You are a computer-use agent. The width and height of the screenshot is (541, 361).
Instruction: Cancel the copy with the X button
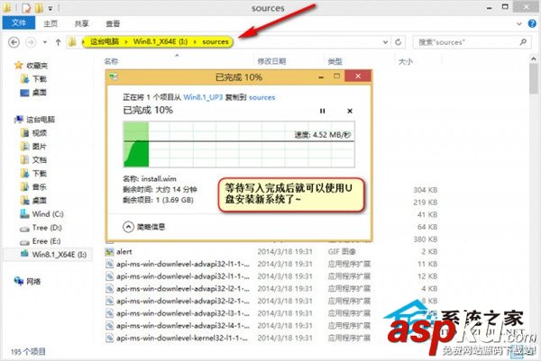350,111
